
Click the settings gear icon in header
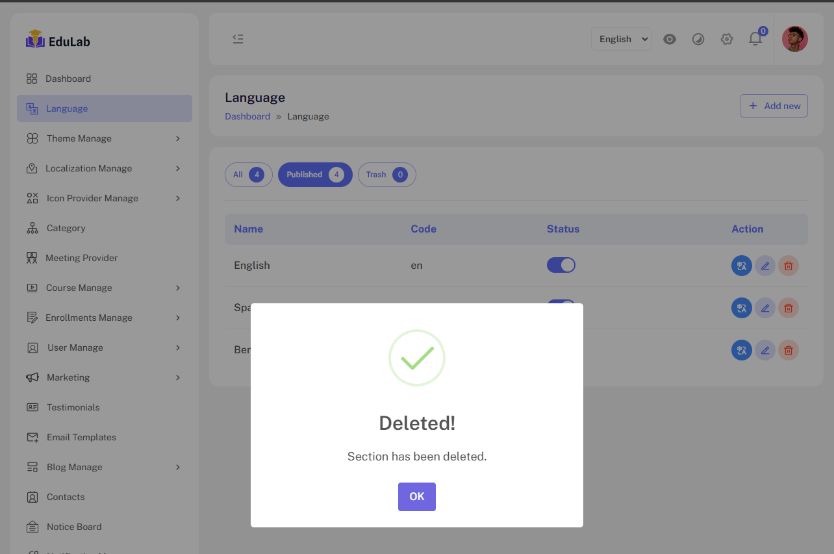pyautogui.click(x=727, y=39)
